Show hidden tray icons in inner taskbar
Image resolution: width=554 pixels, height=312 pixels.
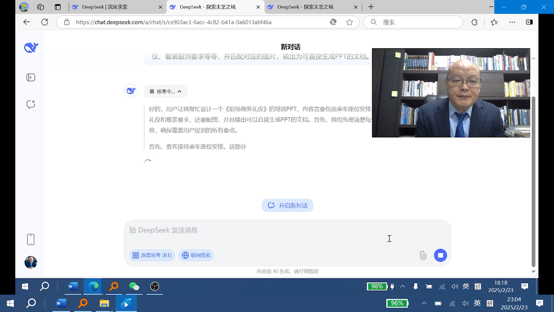coord(403,287)
